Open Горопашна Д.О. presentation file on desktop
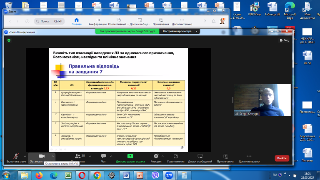This screenshot has width=320, height=180. [x=307, y=132]
